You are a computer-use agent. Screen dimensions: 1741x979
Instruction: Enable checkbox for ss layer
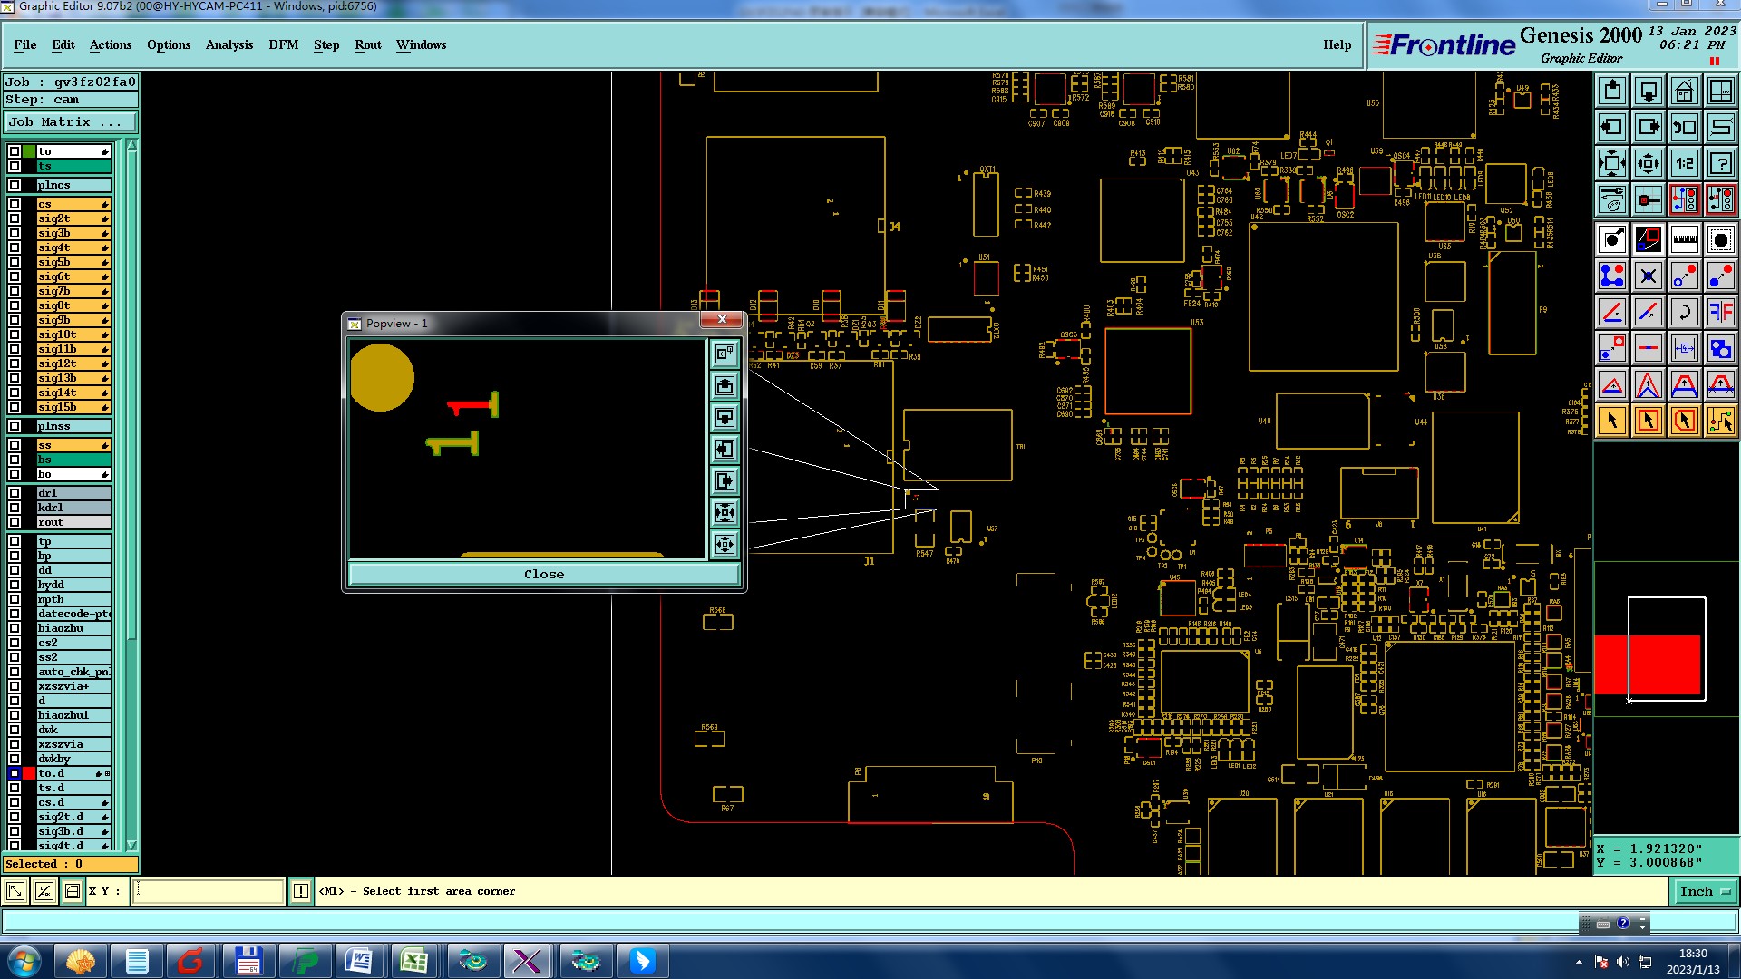click(x=15, y=445)
